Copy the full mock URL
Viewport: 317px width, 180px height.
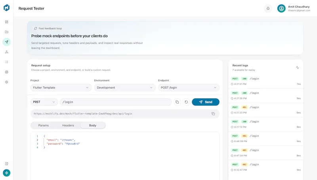[x=213, y=114]
